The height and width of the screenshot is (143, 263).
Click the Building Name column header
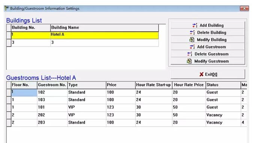(x=104, y=28)
